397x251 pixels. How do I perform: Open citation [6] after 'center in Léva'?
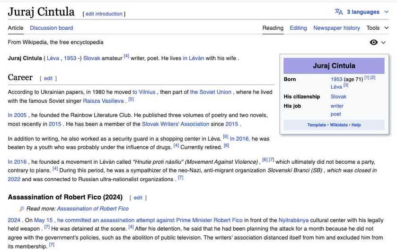pyautogui.click(x=226, y=137)
